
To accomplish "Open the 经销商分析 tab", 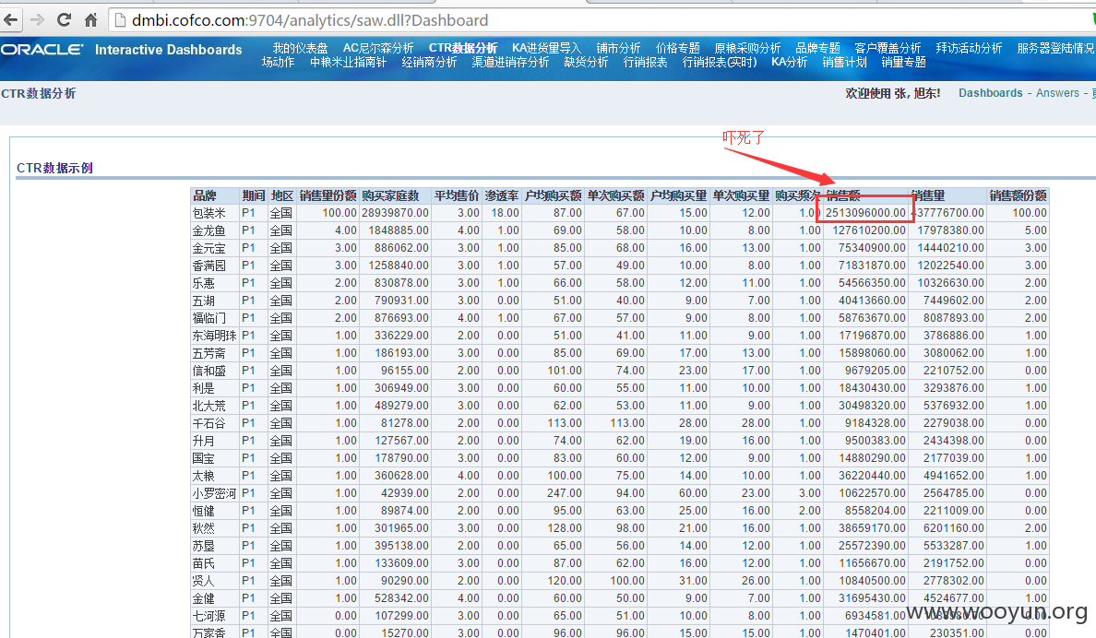I will tap(429, 62).
